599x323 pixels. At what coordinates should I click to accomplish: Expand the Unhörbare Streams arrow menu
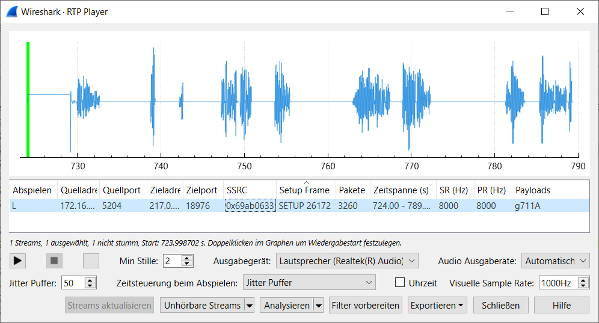point(250,306)
